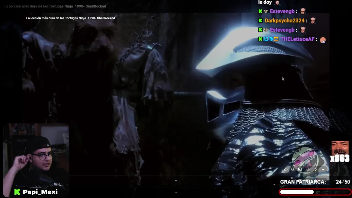
Task: Expand the upper chevron below the video
Action: point(176,181)
